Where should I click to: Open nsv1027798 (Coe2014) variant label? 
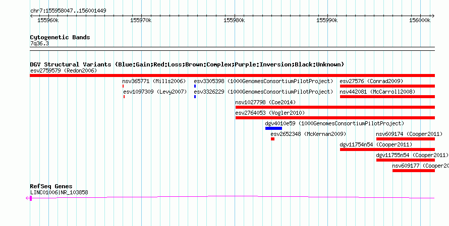tap(265, 102)
